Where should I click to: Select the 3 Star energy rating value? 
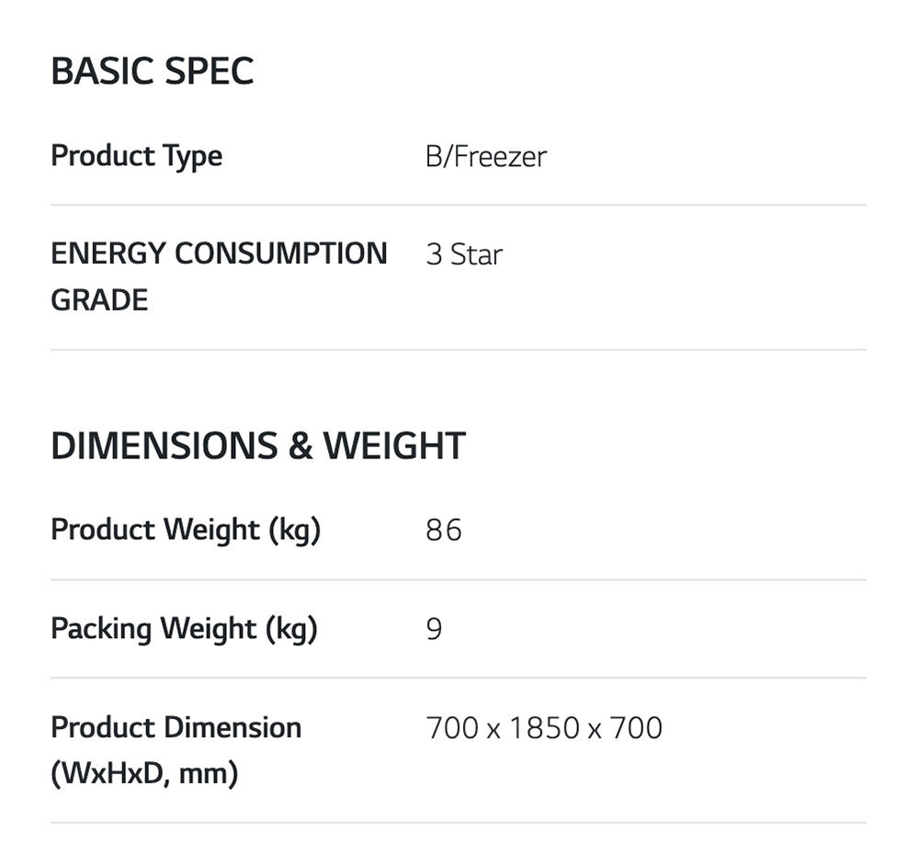click(x=463, y=254)
